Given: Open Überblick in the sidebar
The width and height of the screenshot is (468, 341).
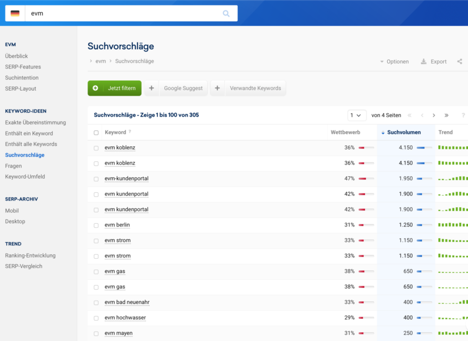Looking at the screenshot, I should tap(17, 56).
